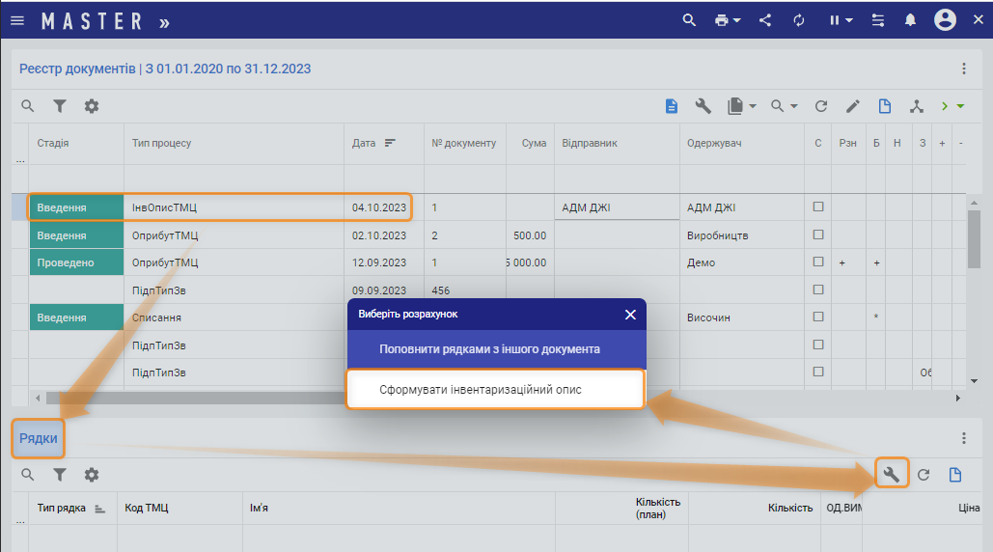Toggle the checkbox in the 12.09.2023 ОприбутТМЦ row
Screen dimensions: 993x552
(818, 262)
